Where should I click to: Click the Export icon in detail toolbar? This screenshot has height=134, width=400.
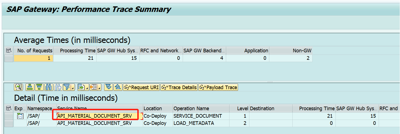pos(81,87)
